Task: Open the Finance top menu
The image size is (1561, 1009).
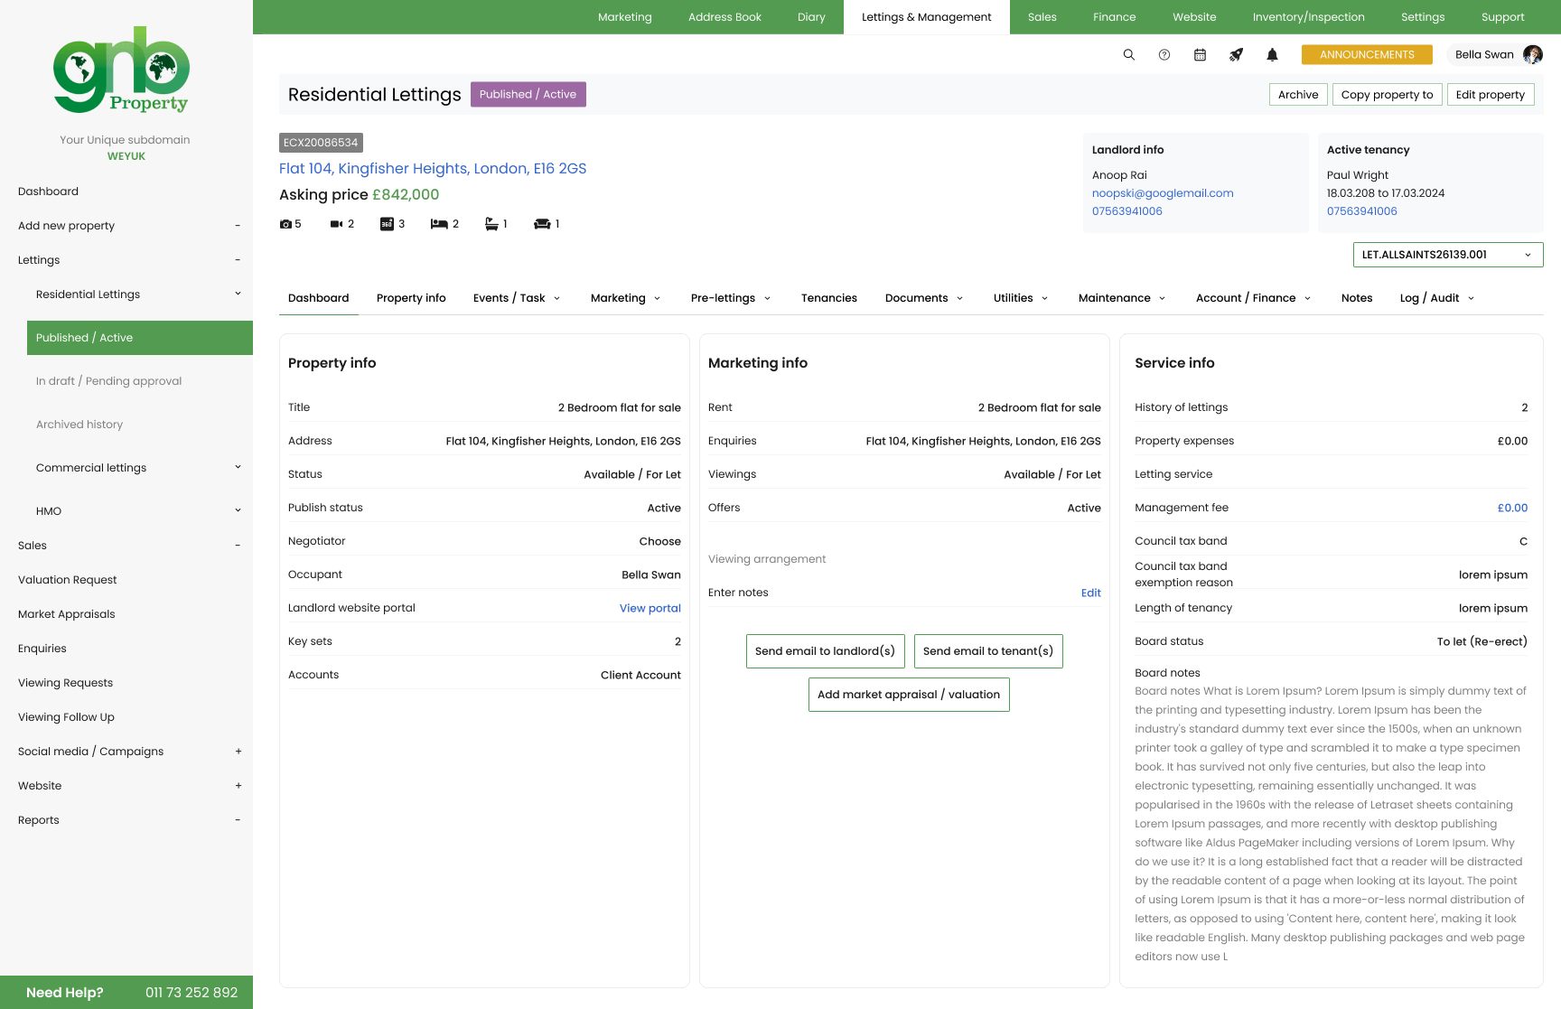Action: click(1114, 17)
